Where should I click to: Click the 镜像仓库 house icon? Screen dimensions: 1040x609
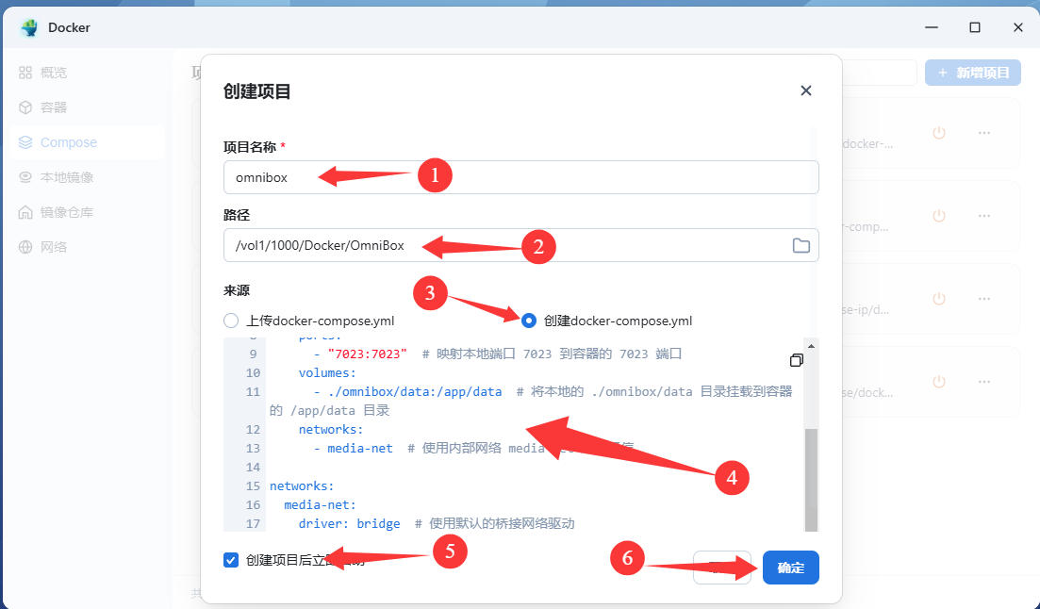tap(25, 212)
